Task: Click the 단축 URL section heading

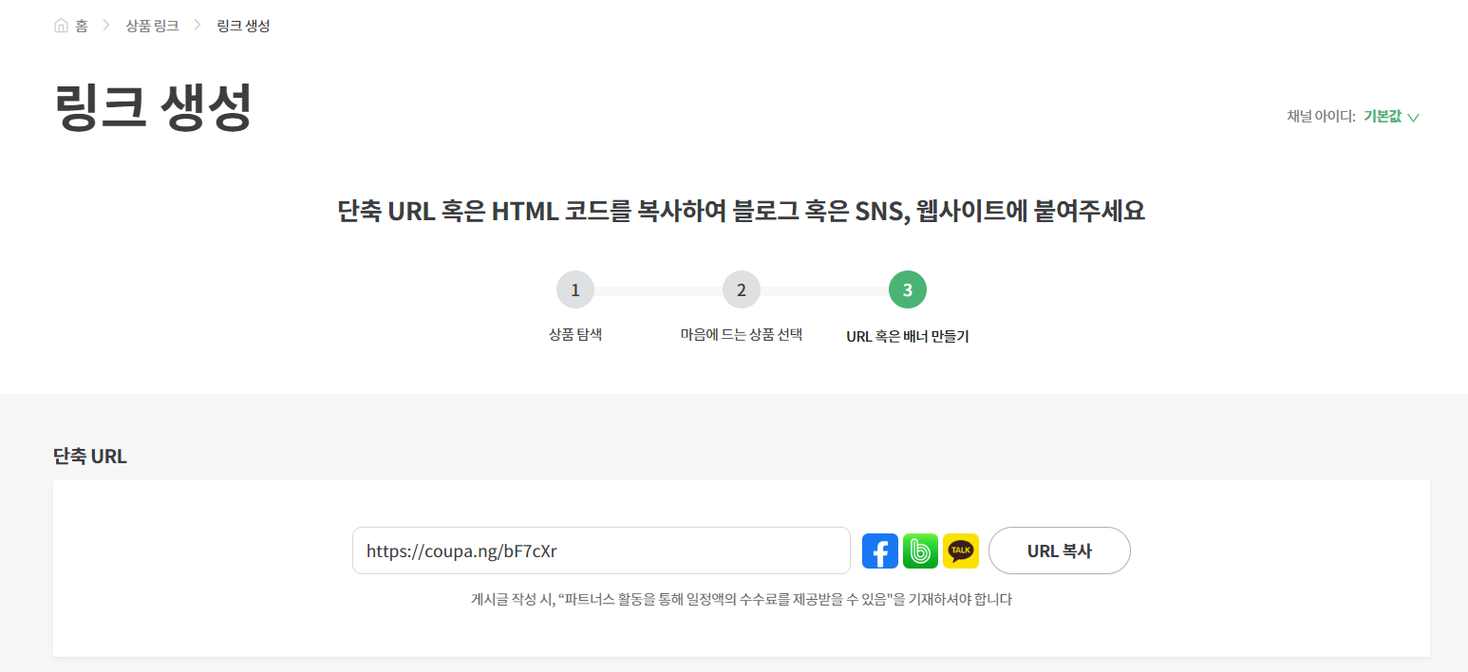Action: click(90, 457)
